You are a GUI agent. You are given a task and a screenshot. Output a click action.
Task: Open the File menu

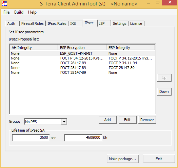[x=6, y=12]
